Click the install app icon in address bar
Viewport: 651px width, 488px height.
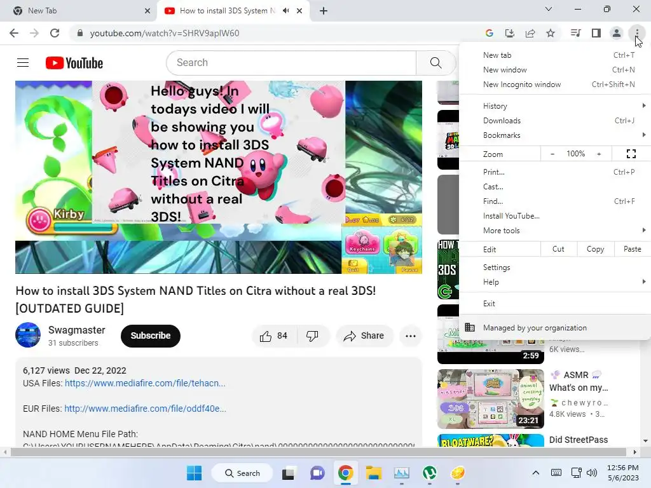(x=509, y=33)
